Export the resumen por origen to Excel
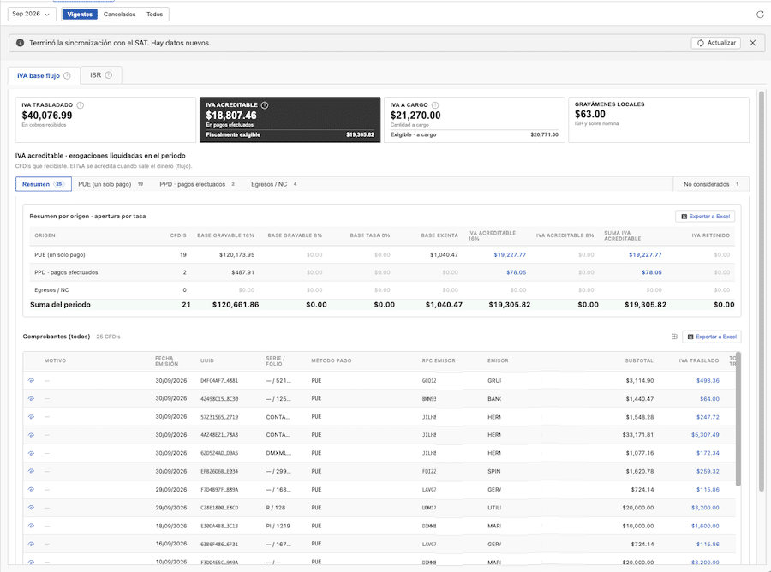The height and width of the screenshot is (572, 771). pyautogui.click(x=705, y=217)
